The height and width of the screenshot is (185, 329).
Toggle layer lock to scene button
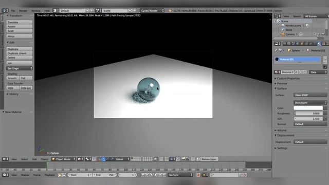(x=156, y=159)
